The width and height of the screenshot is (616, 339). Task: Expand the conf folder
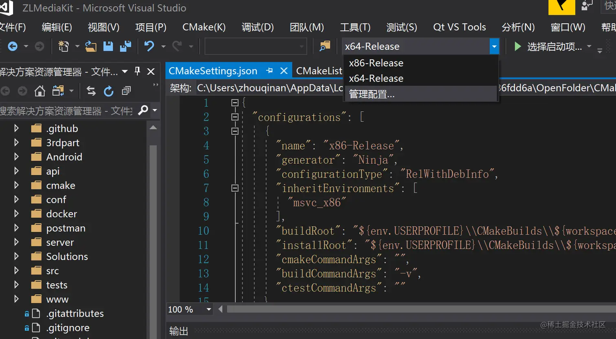[x=16, y=200]
